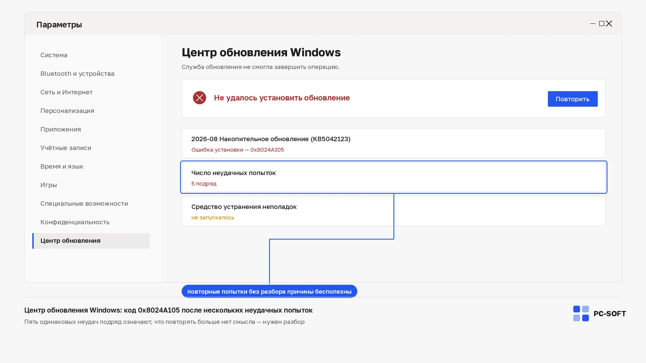Select the Число неудачных попыток card
Viewport: 646px width, 363px height.
(394, 177)
